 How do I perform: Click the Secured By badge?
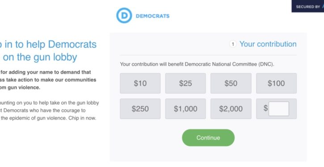coord(307,6)
